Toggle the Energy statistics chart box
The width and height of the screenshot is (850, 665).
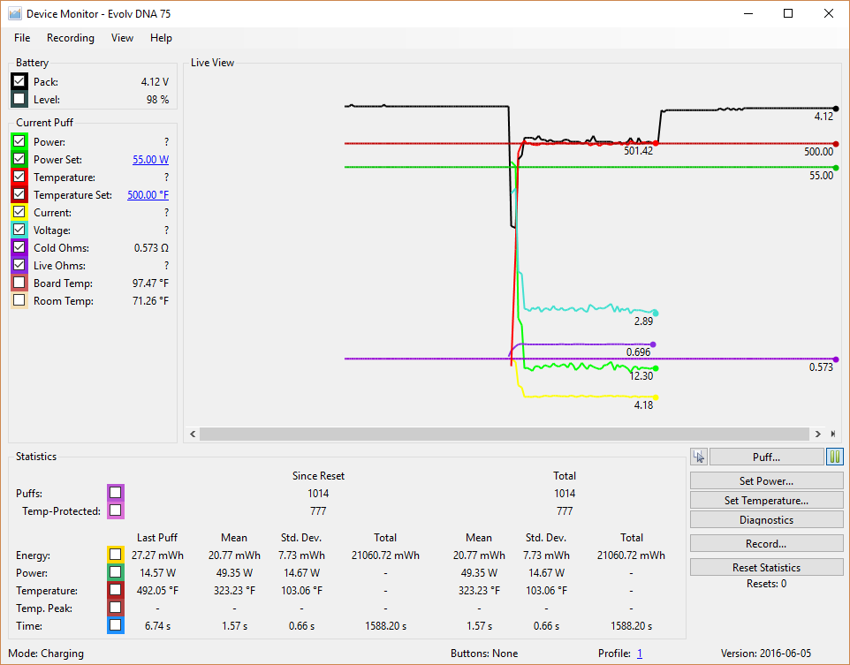click(x=115, y=555)
